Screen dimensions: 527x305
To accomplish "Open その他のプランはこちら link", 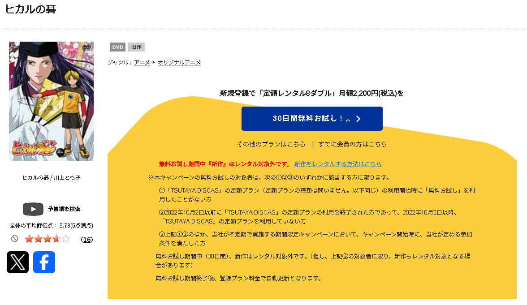I will pyautogui.click(x=271, y=144).
